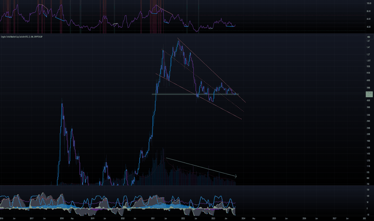This screenshot has height=221, width=374.
Task: Click the 40.00 level on RSI scale
Action: tap(369, 27)
